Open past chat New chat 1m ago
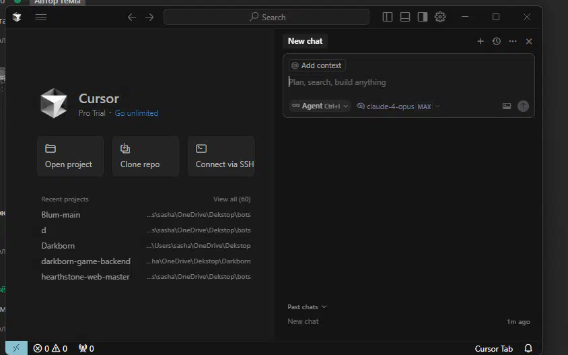568x355 pixels. point(409,321)
